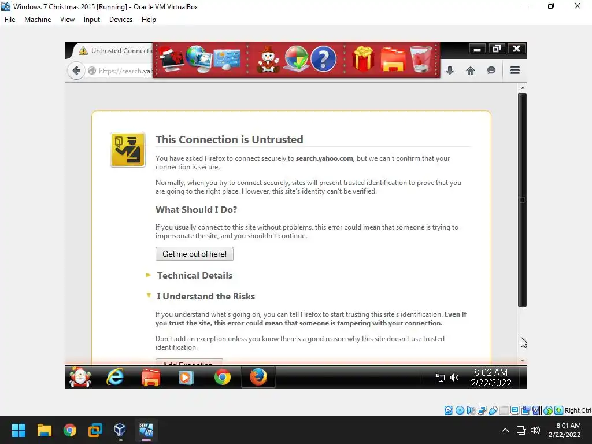Viewport: 592px width, 444px height.
Task: Click the Firefox page scrollbar thumb
Action: [522, 200]
